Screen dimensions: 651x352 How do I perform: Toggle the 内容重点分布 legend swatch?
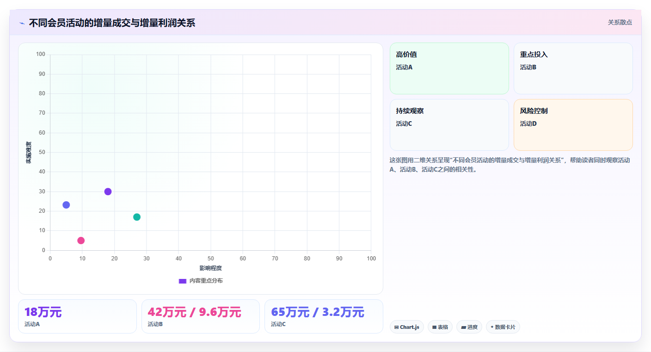[x=182, y=281]
